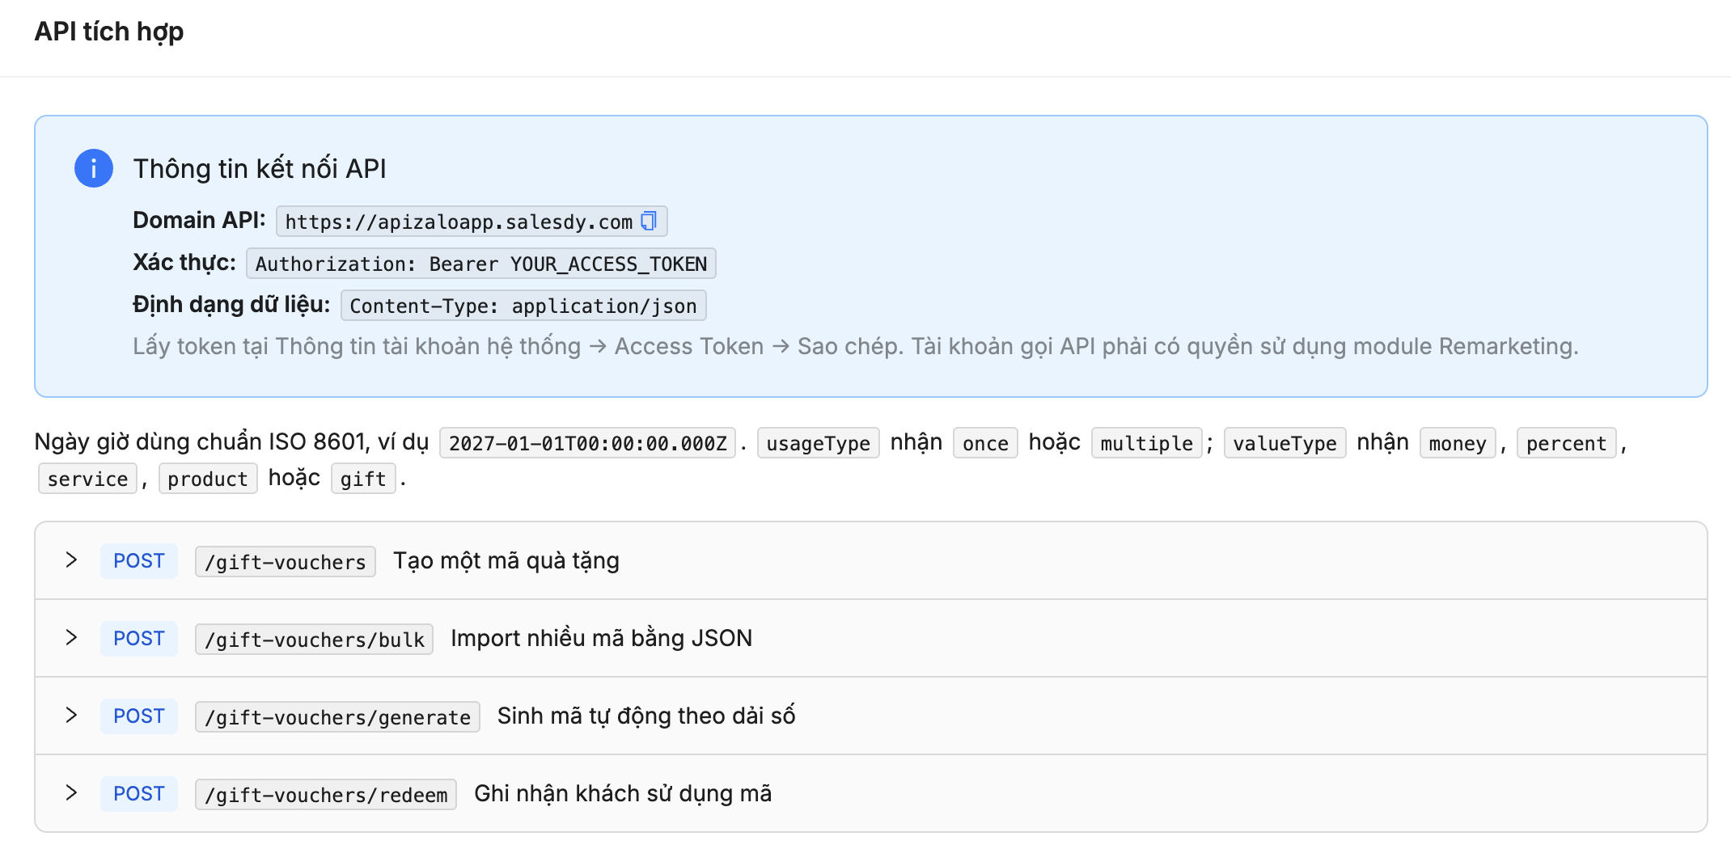The width and height of the screenshot is (1731, 849).
Task: Click the POST badge for Ghi nhận khách sử dụng mã
Action: [139, 793]
